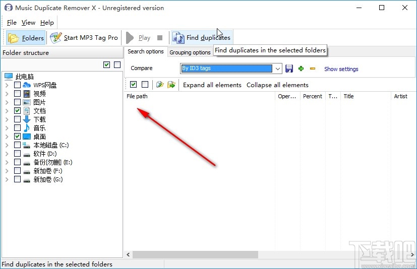
Task: Expand the 桌面 tree node
Action: (7, 137)
